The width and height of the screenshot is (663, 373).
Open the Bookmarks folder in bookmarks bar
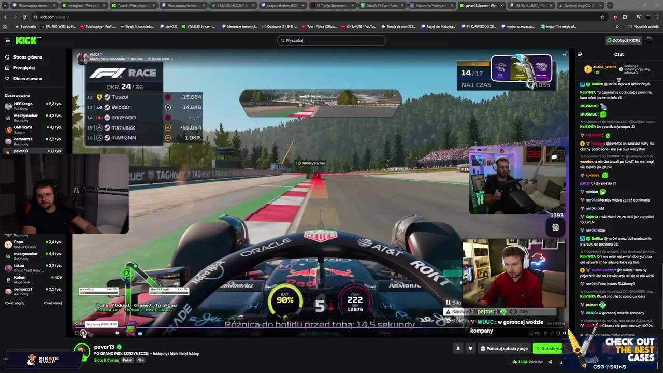click(25, 26)
